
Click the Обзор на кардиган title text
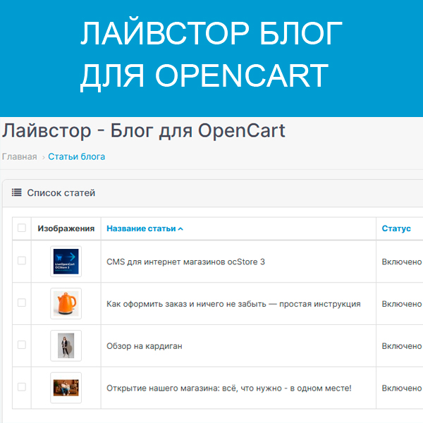tap(144, 345)
